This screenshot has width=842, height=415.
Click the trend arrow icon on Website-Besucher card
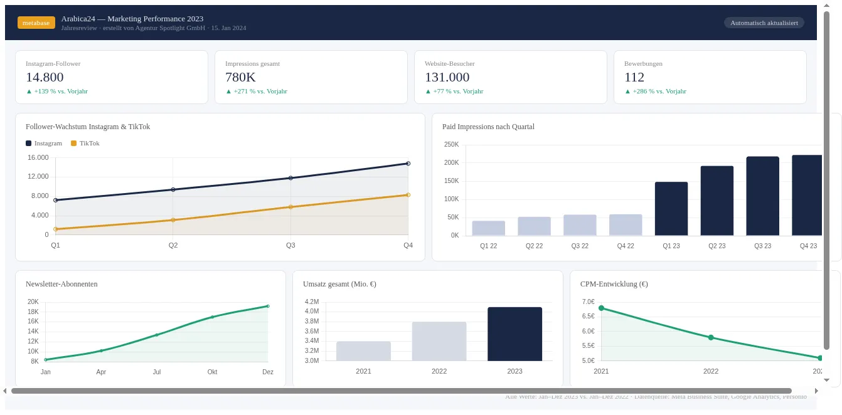[427, 91]
